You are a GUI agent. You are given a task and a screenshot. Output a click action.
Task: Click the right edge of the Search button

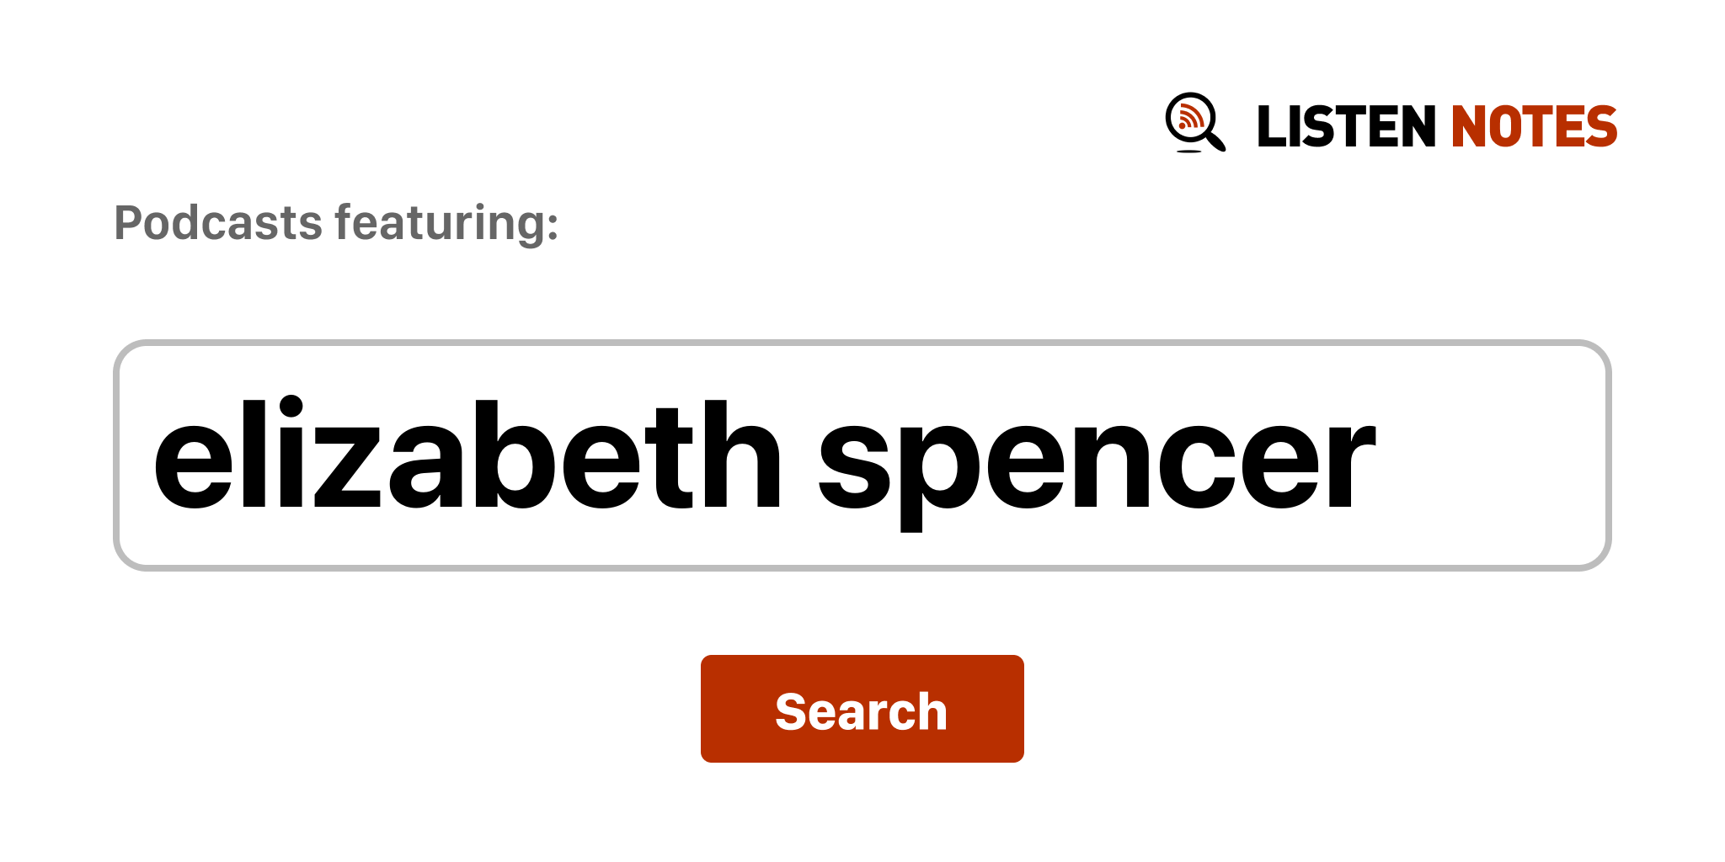click(x=1012, y=709)
